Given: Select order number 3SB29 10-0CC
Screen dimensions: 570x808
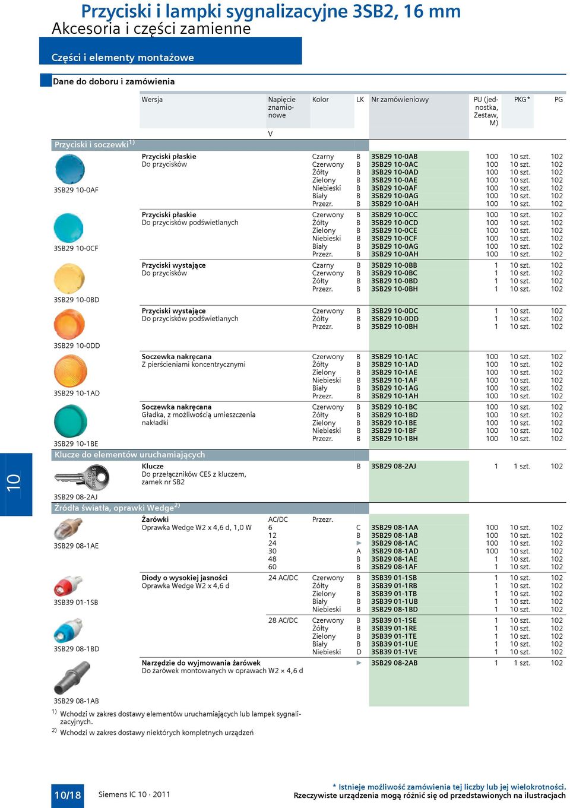Looking at the screenshot, I should [394, 215].
